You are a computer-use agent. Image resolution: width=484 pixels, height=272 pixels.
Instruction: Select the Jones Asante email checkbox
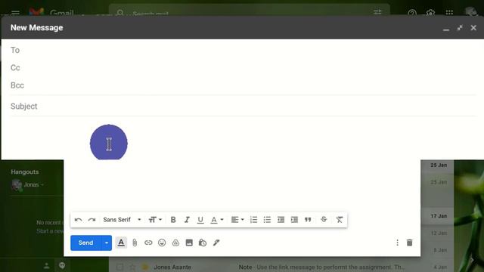coord(119,267)
